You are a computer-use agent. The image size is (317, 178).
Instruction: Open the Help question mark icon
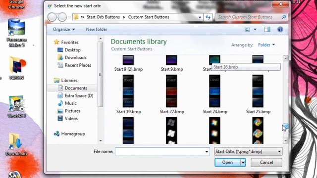[x=280, y=30]
